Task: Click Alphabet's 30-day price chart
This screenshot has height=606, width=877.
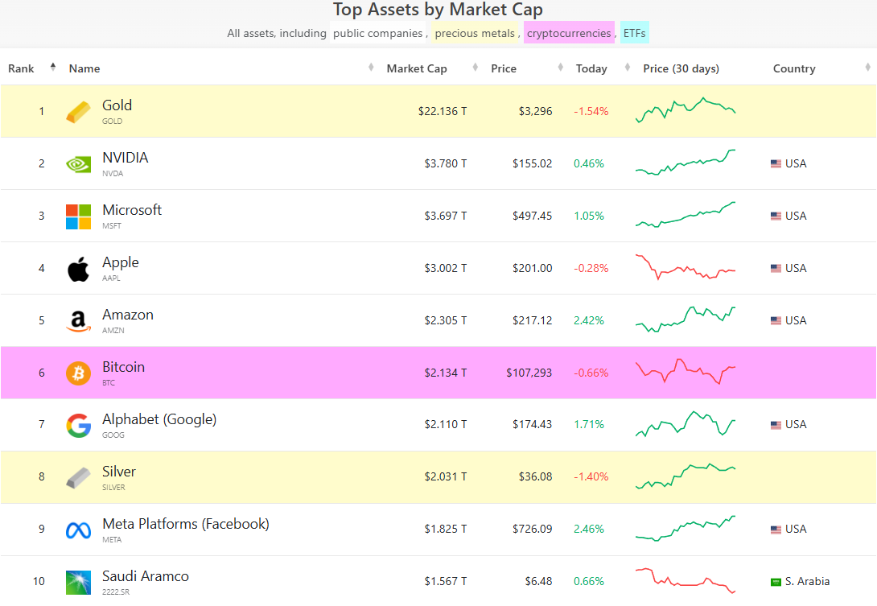Action: (x=686, y=423)
